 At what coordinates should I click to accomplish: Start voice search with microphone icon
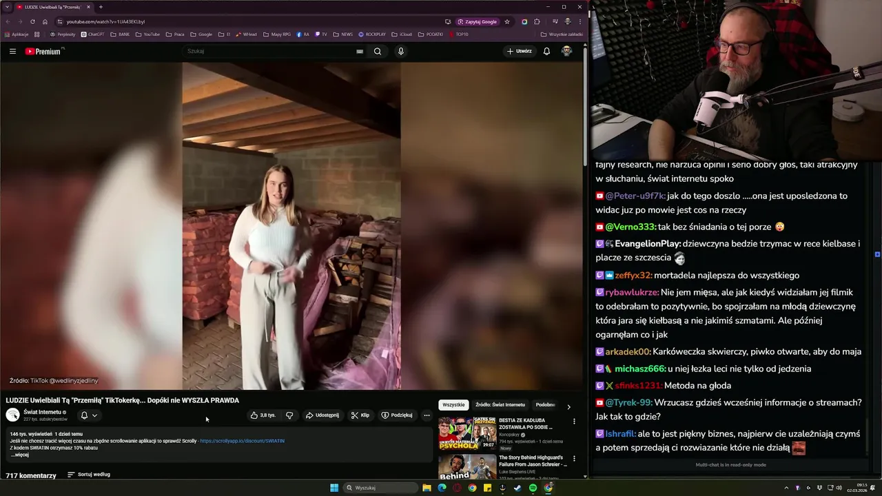click(x=400, y=51)
